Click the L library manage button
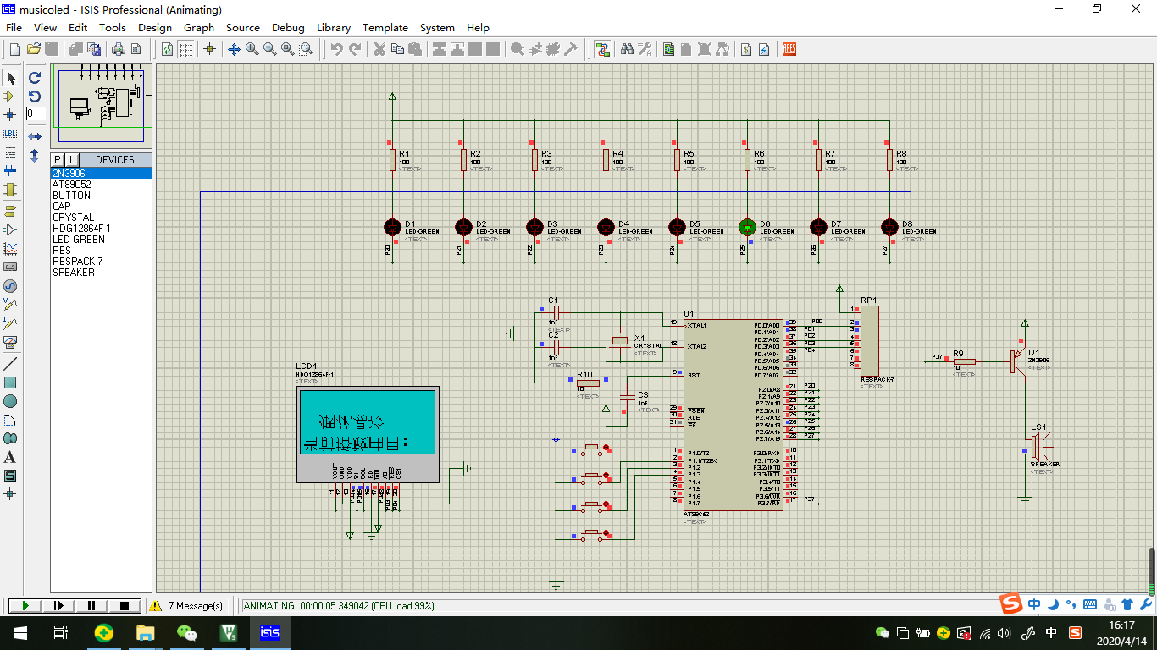Screen dimensions: 1157x650 click(72, 160)
